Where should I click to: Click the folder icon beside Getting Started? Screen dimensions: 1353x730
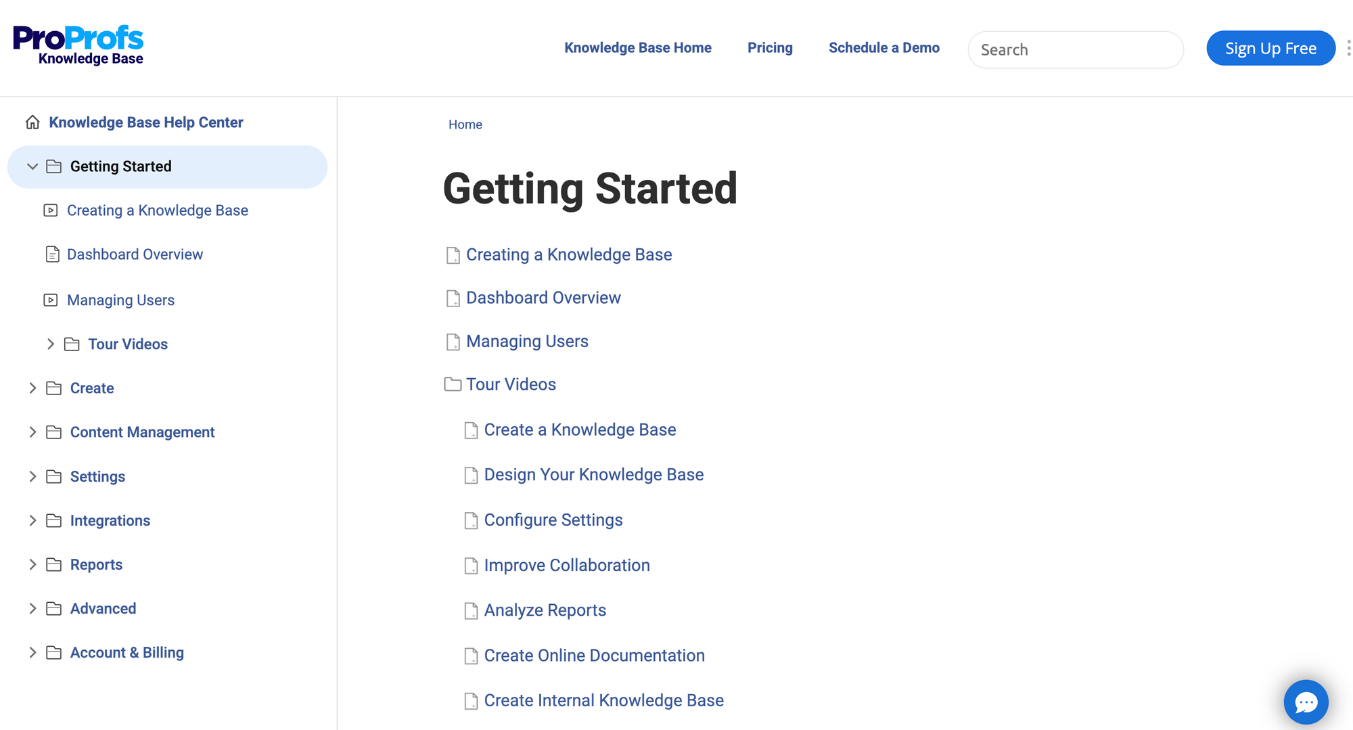pos(53,166)
